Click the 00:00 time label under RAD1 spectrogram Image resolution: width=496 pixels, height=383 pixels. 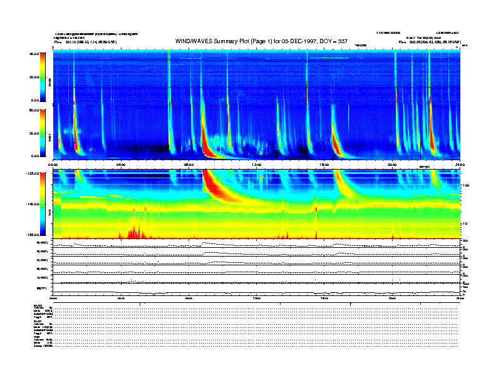53,165
